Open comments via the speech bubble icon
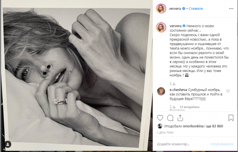 click(x=170, y=118)
